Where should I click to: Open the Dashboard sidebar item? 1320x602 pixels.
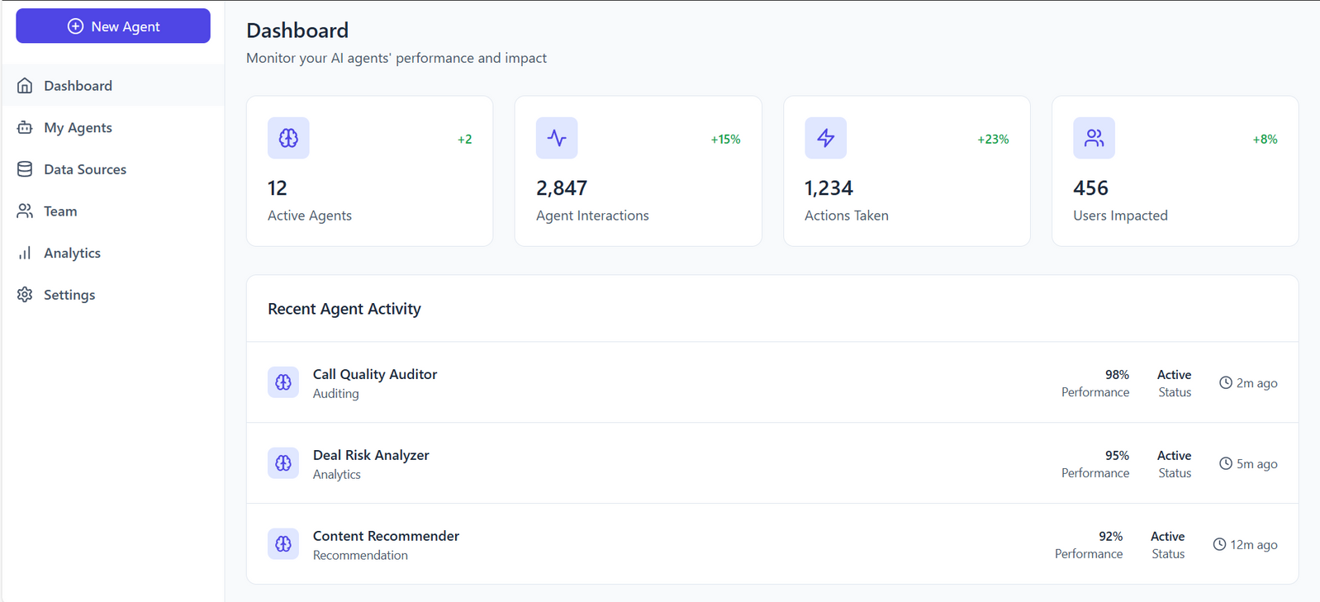point(78,86)
